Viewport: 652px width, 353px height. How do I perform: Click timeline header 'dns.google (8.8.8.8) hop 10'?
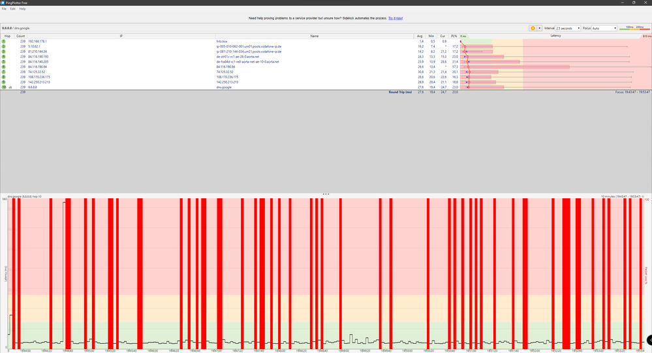click(x=25, y=196)
